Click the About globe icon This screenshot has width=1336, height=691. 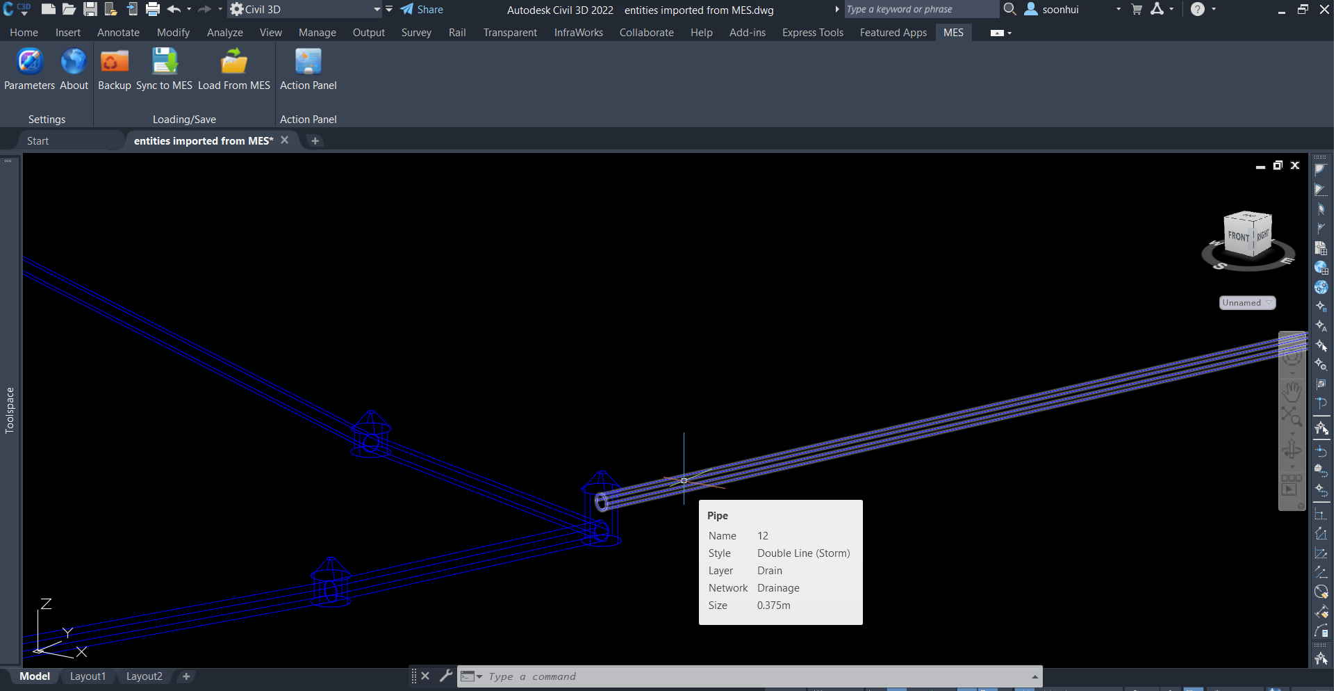click(x=74, y=62)
